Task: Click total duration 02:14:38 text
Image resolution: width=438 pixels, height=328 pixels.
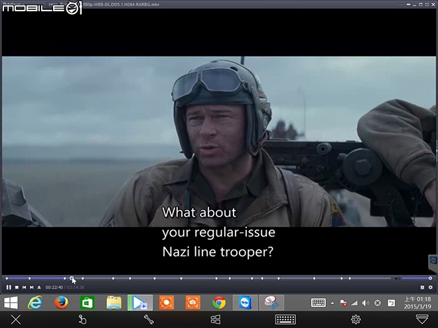Action: coord(75,288)
